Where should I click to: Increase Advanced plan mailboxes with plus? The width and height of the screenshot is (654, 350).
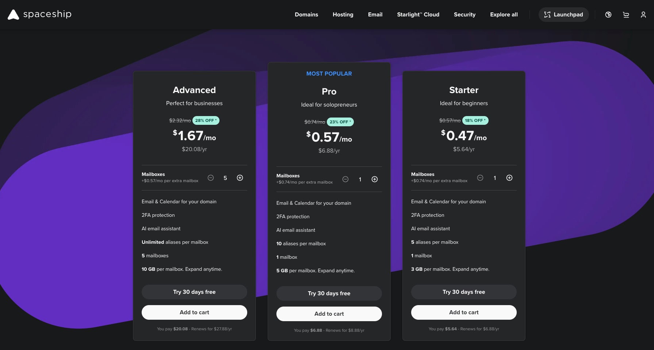[x=240, y=178]
